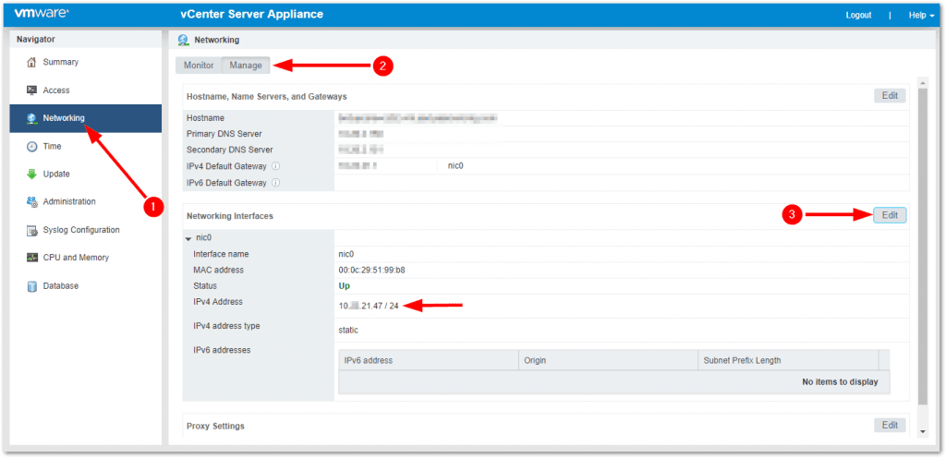
Task: Open the Database section label
Action: (x=60, y=286)
